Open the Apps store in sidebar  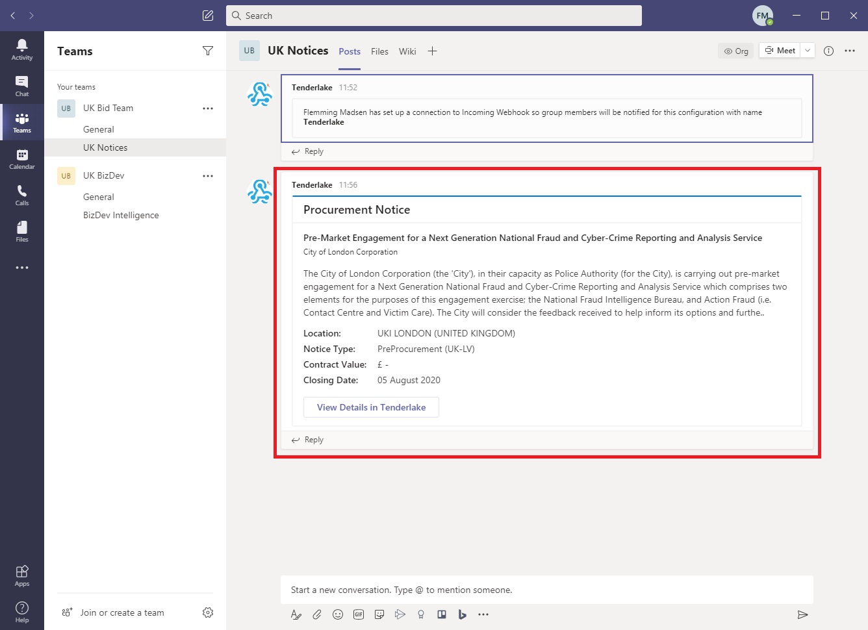(x=21, y=575)
